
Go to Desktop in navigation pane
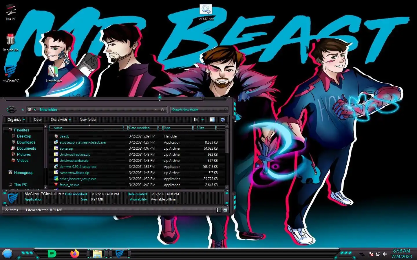tap(24, 136)
